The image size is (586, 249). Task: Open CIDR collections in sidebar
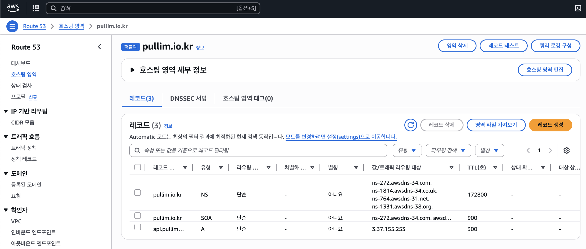click(23, 123)
